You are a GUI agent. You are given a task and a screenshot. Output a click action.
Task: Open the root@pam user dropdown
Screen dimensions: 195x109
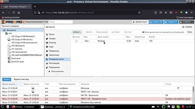click(x=186, y=22)
